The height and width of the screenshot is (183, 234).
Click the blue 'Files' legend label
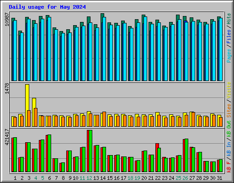tap(229, 37)
